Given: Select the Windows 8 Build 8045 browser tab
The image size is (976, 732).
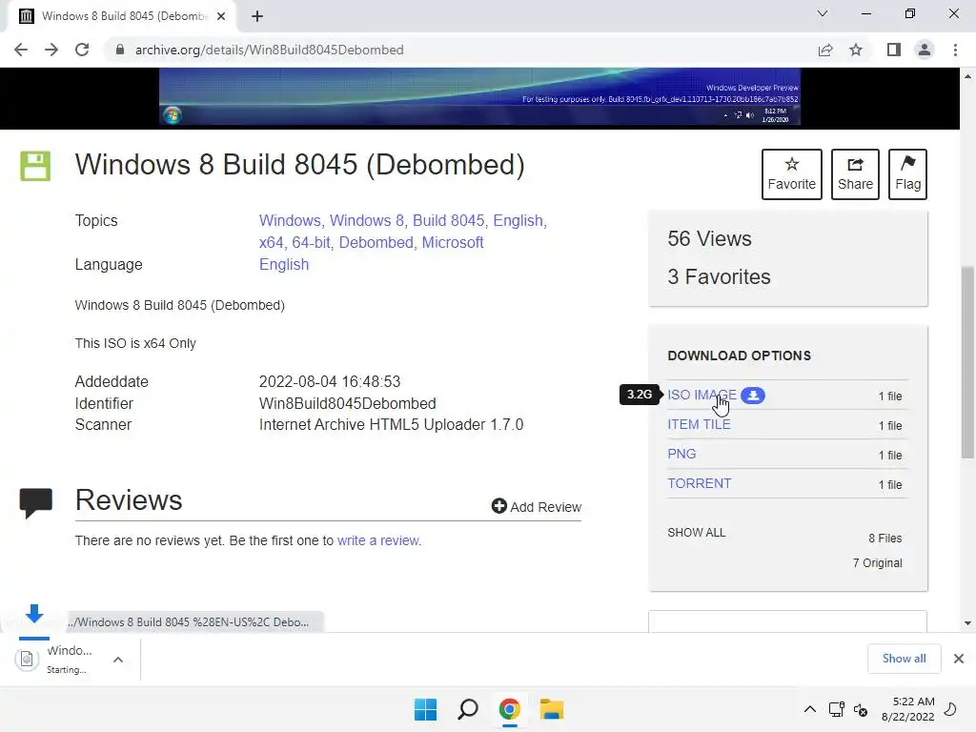Looking at the screenshot, I should pyautogui.click(x=122, y=16).
